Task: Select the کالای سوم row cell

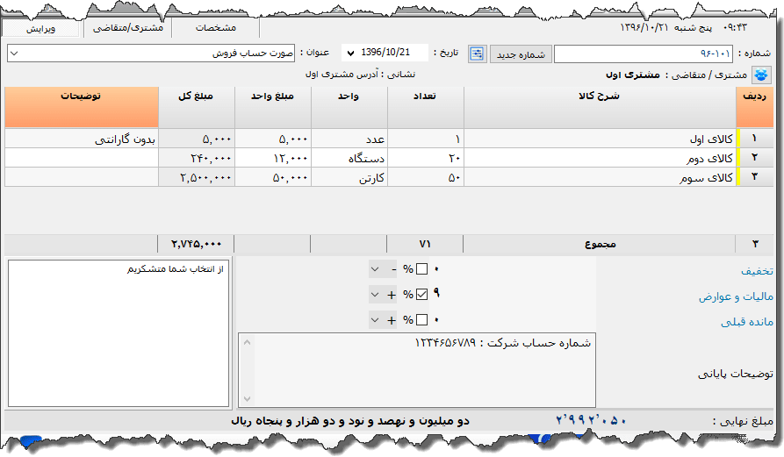Action: [600, 177]
